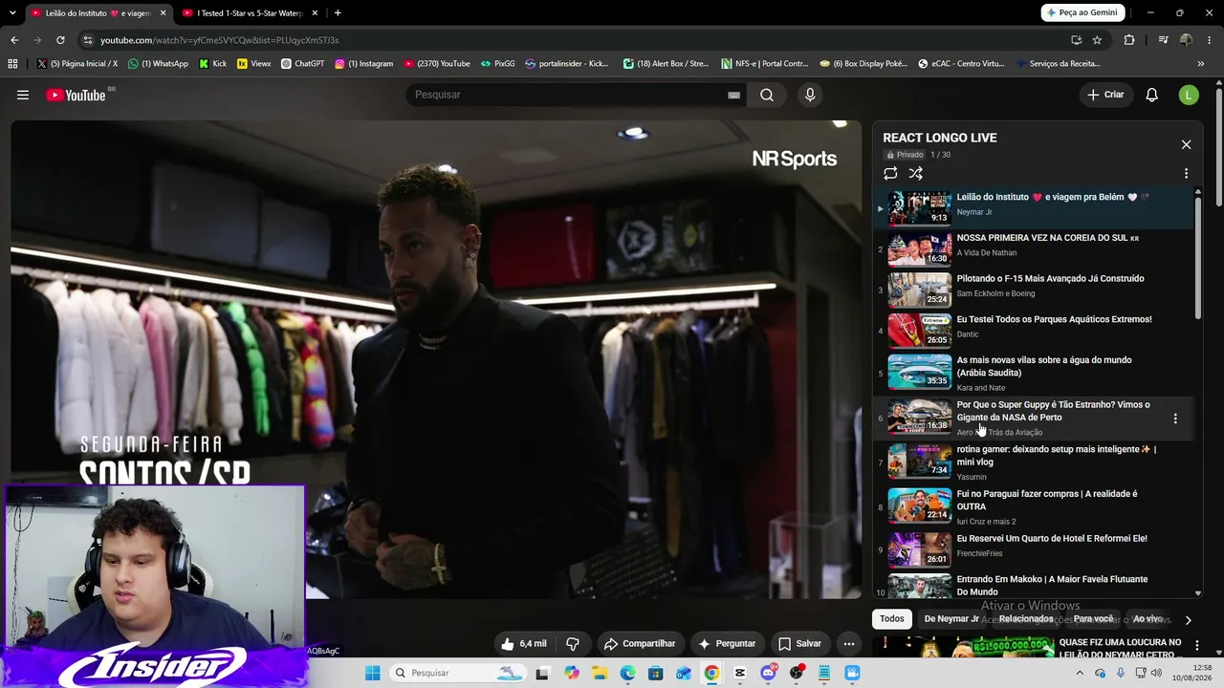Image resolution: width=1224 pixels, height=688 pixels.
Task: Select the Relacionados filter chip
Action: pyautogui.click(x=1026, y=619)
